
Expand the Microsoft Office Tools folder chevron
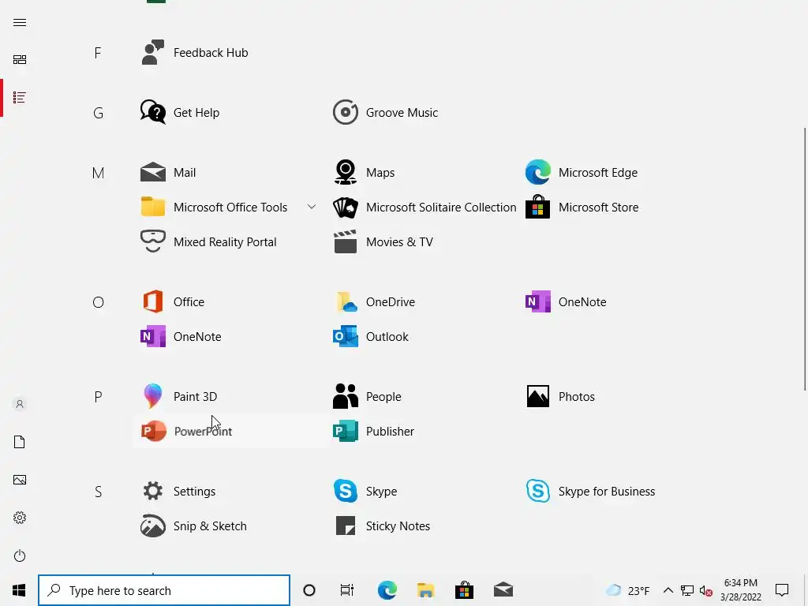click(x=311, y=208)
